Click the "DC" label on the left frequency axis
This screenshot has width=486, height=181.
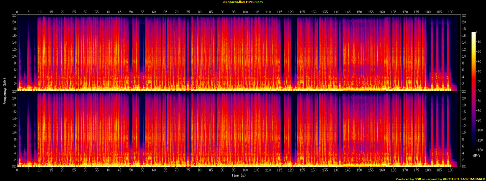tap(14, 167)
